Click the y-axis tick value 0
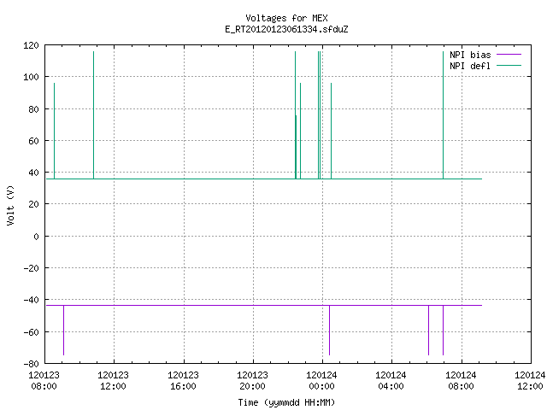Image resolution: width=547 pixels, height=410 pixels. (x=36, y=237)
